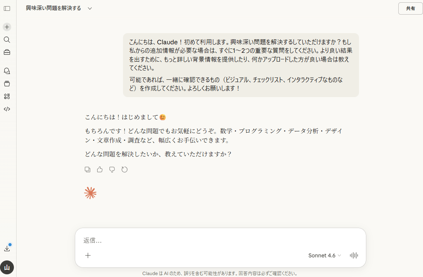The width and height of the screenshot is (423, 277).
Task: Start voice input with the waveform icon
Action: [x=353, y=255]
